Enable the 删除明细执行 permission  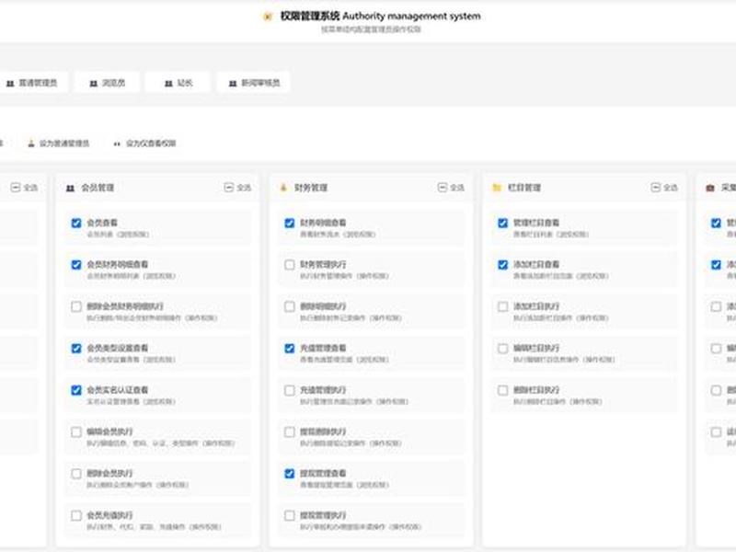[x=290, y=306]
